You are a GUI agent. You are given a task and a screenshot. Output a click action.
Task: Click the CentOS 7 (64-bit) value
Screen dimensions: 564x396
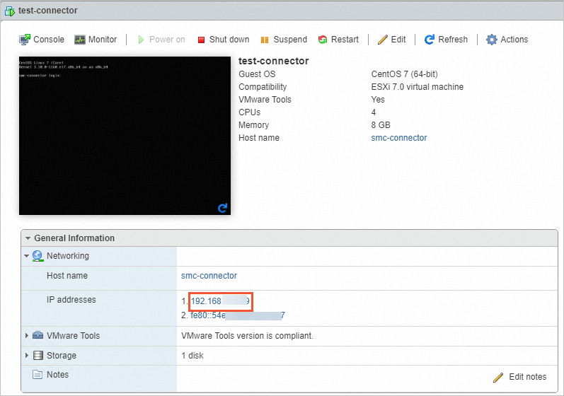point(404,74)
